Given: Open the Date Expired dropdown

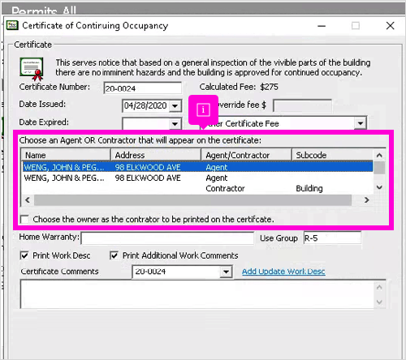Looking at the screenshot, I should pyautogui.click(x=175, y=124).
